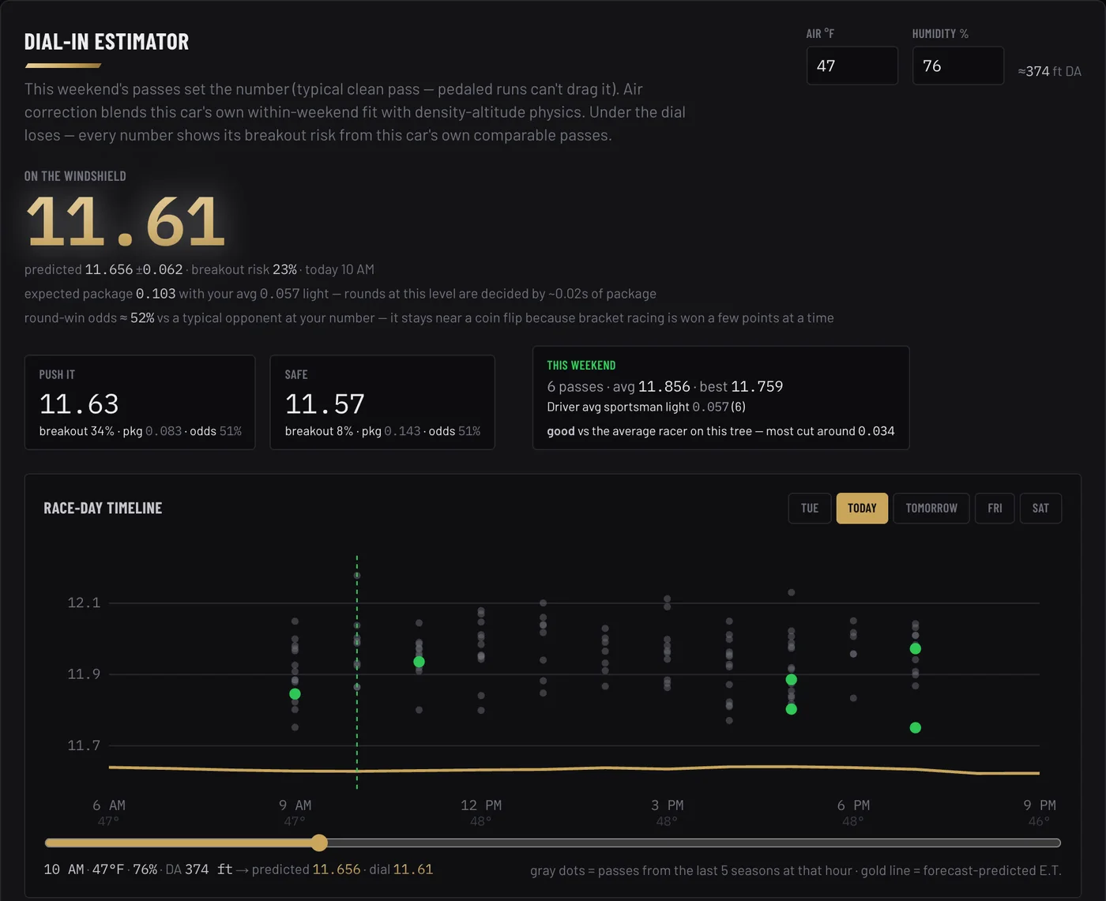Image resolution: width=1106 pixels, height=901 pixels.
Task: Choose the SAFE 11.57 dial card
Action: [382, 402]
